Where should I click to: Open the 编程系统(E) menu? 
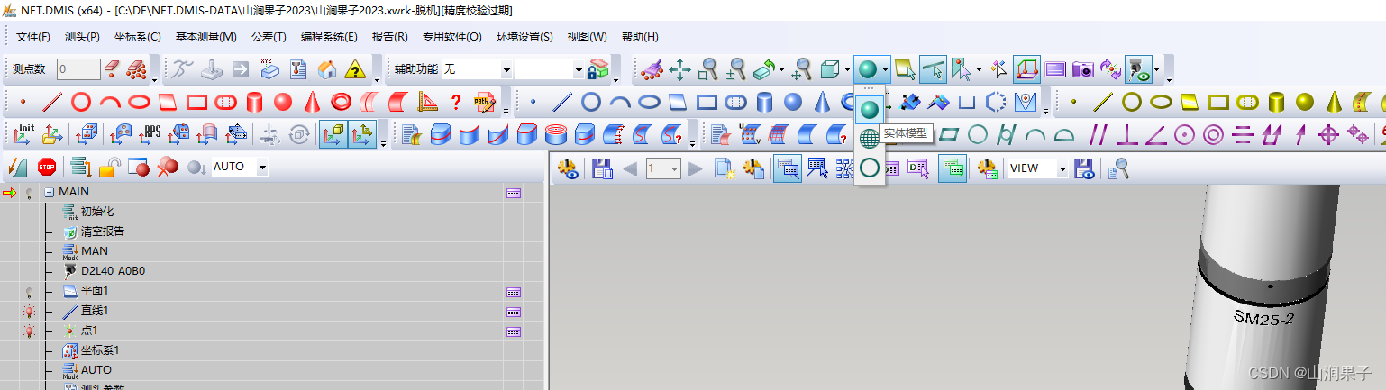pyautogui.click(x=329, y=37)
